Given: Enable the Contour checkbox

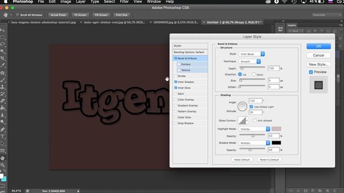Looking at the screenshot, I should [178, 64].
